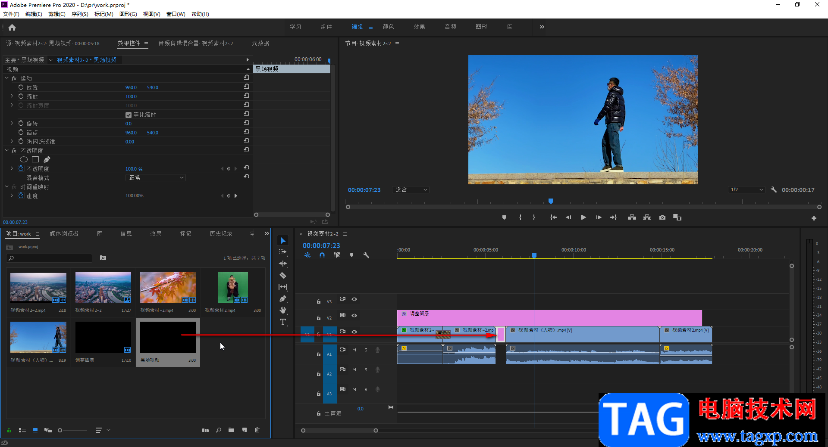
Task: Collapse the Opacity effect section
Action: pos(7,150)
